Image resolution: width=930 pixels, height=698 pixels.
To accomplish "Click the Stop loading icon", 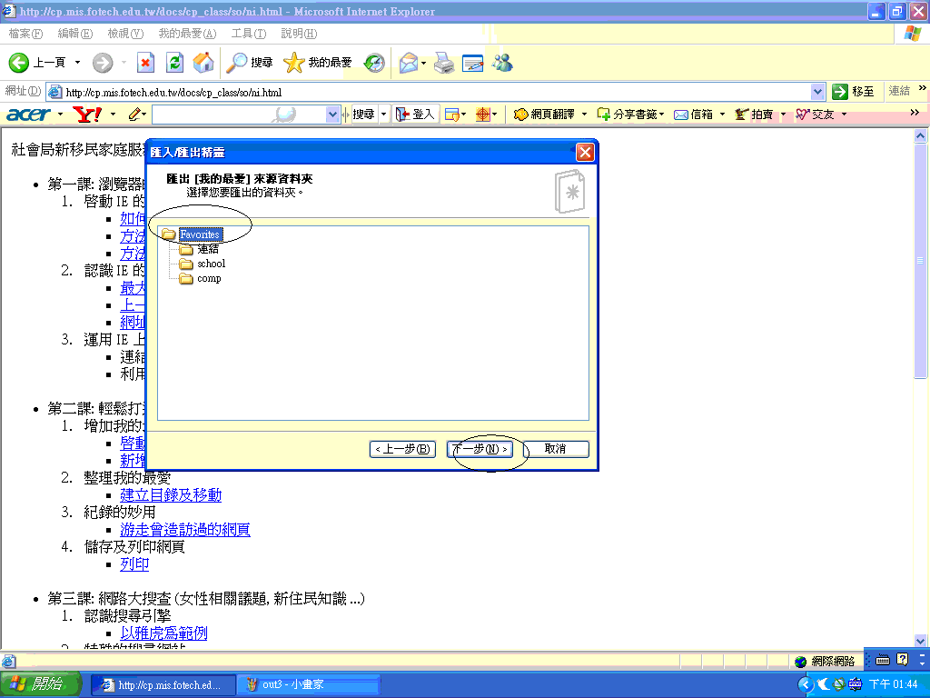I will [x=145, y=63].
